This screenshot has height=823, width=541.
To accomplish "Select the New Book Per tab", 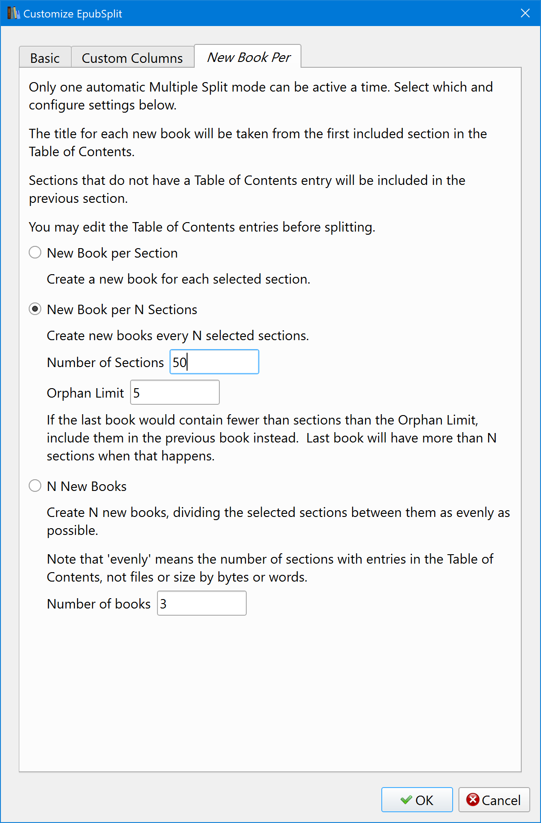I will (x=248, y=57).
